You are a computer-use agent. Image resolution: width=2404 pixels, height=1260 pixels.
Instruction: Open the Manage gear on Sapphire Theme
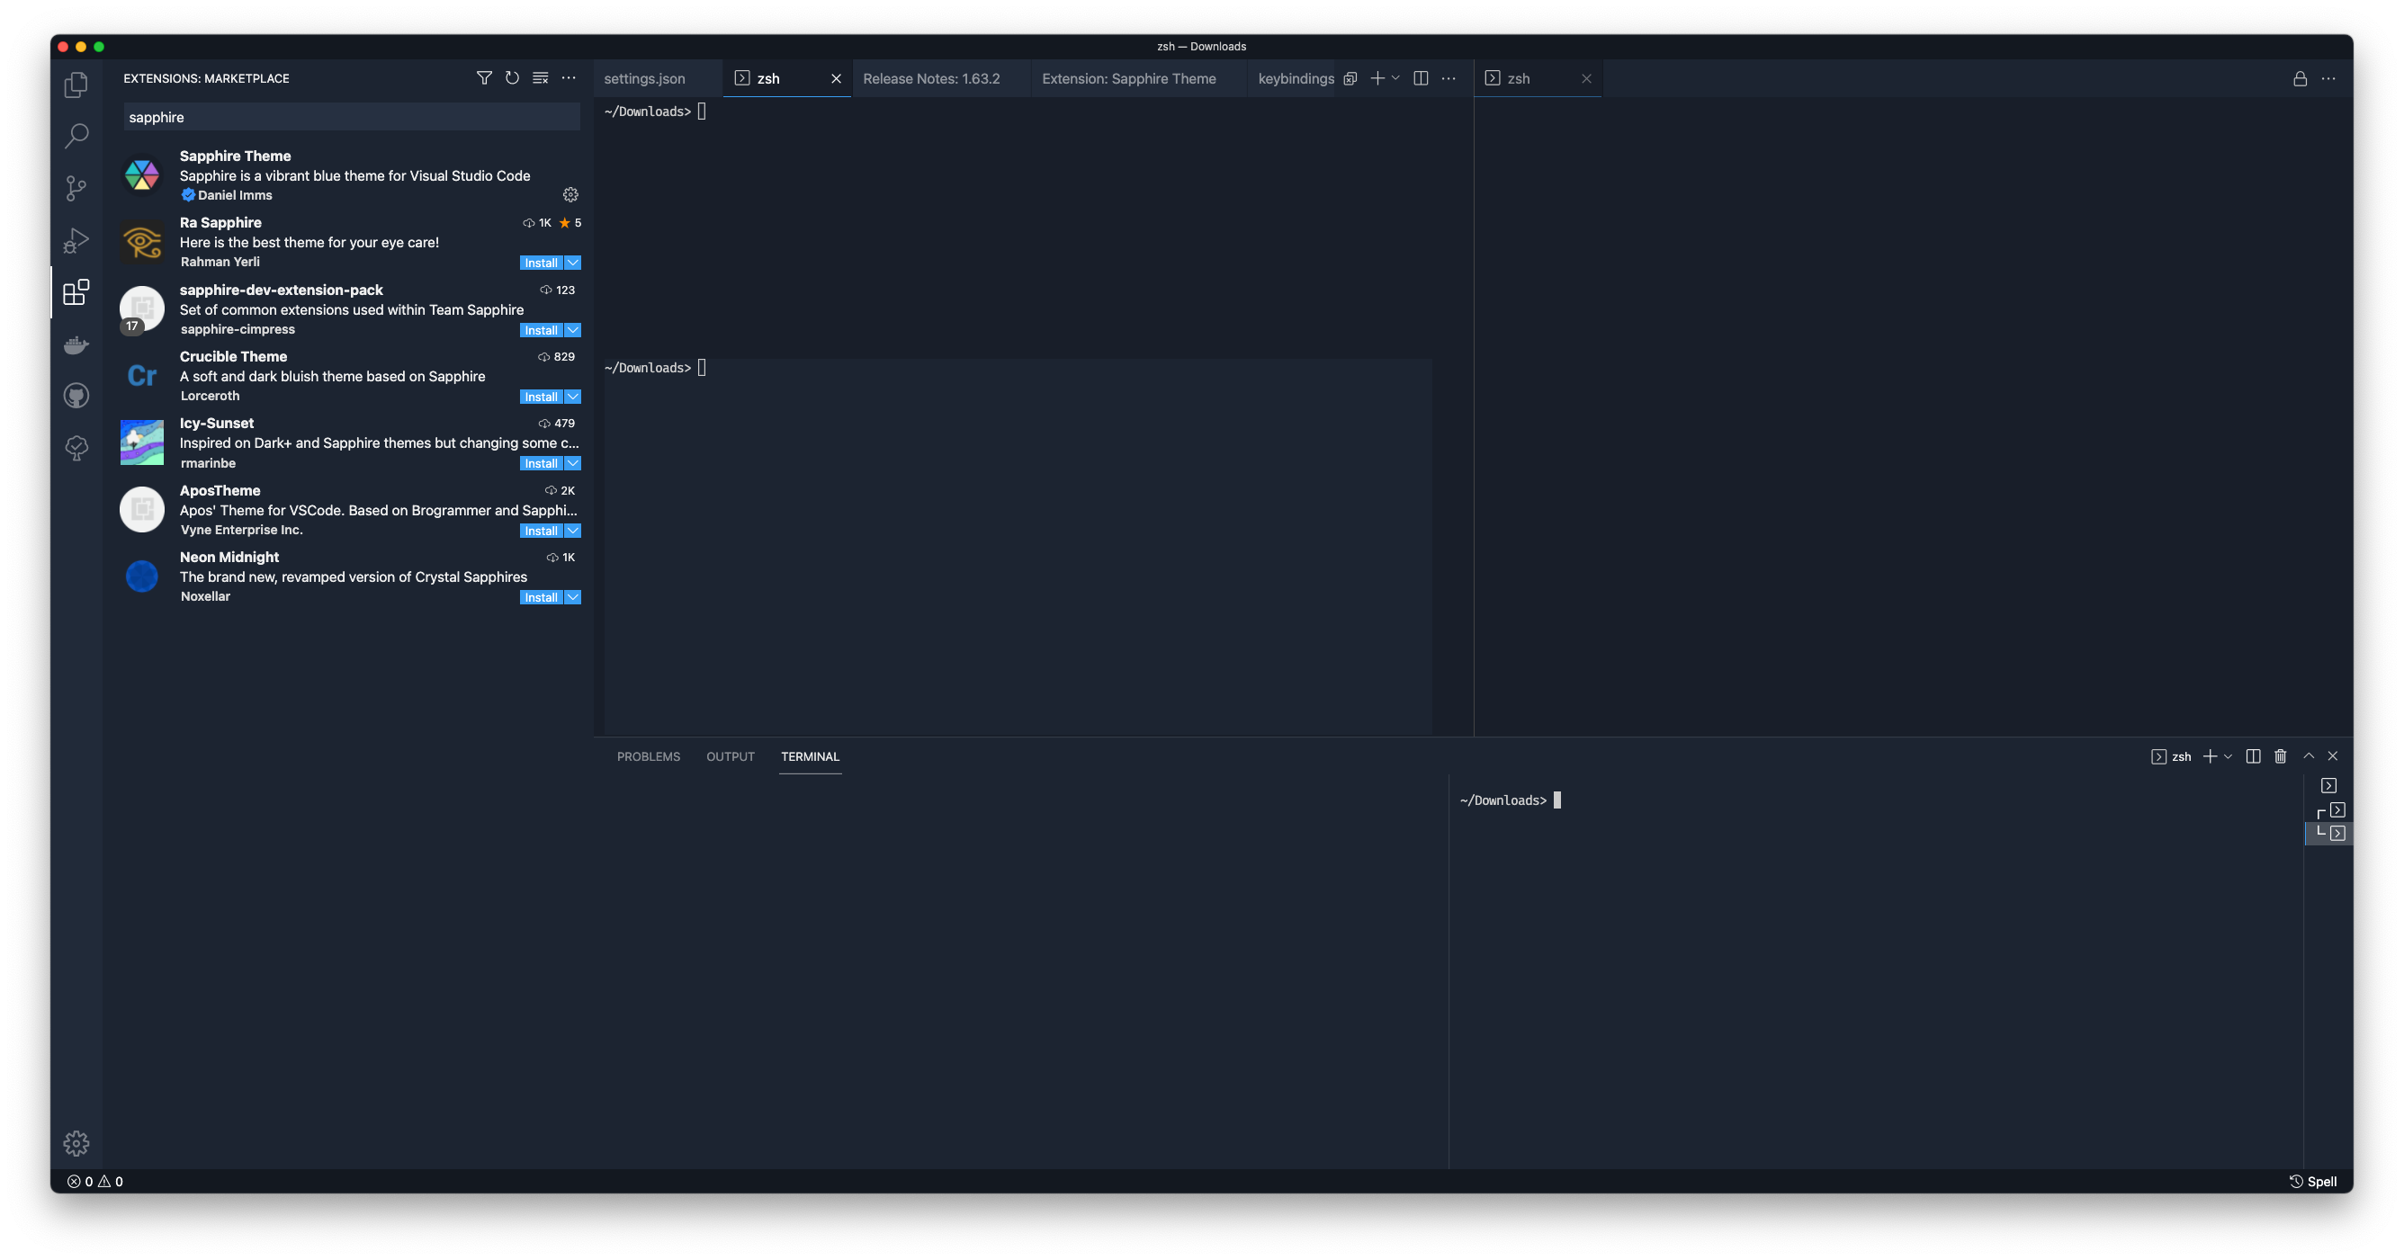coord(570,195)
